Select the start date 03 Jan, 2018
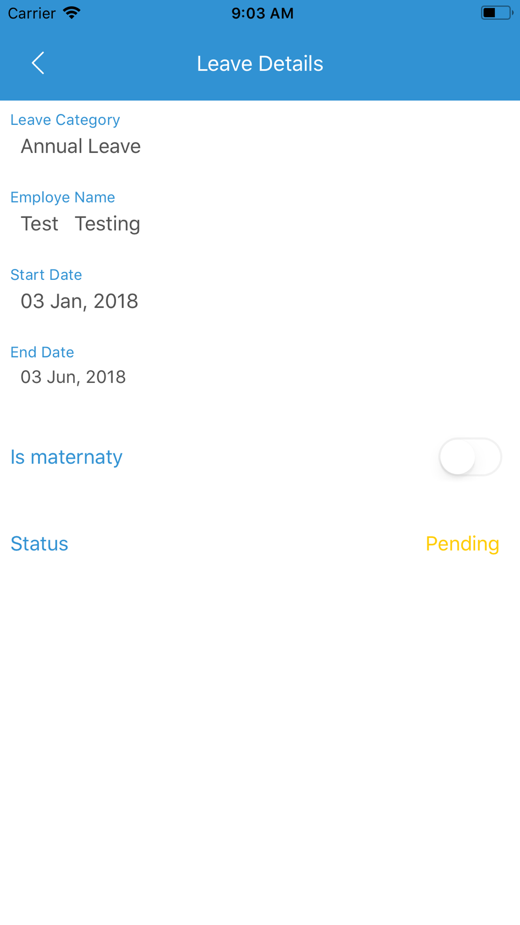The height and width of the screenshot is (925, 520). (x=79, y=301)
